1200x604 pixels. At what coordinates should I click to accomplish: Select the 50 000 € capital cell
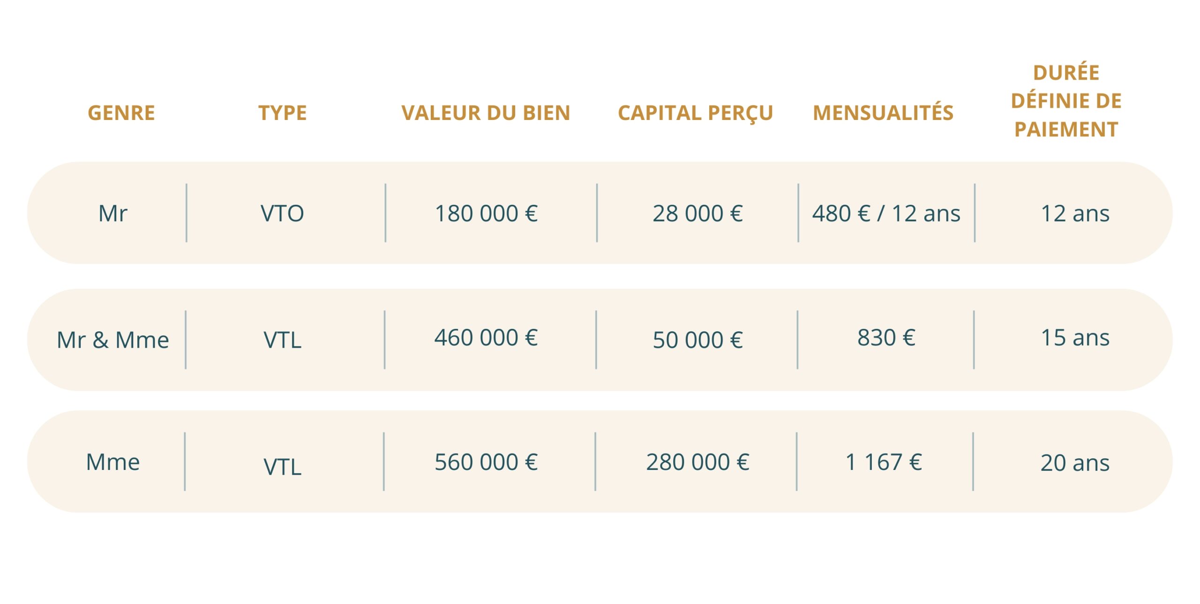pos(697,340)
